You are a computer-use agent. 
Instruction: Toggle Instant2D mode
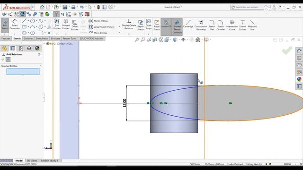166,26
